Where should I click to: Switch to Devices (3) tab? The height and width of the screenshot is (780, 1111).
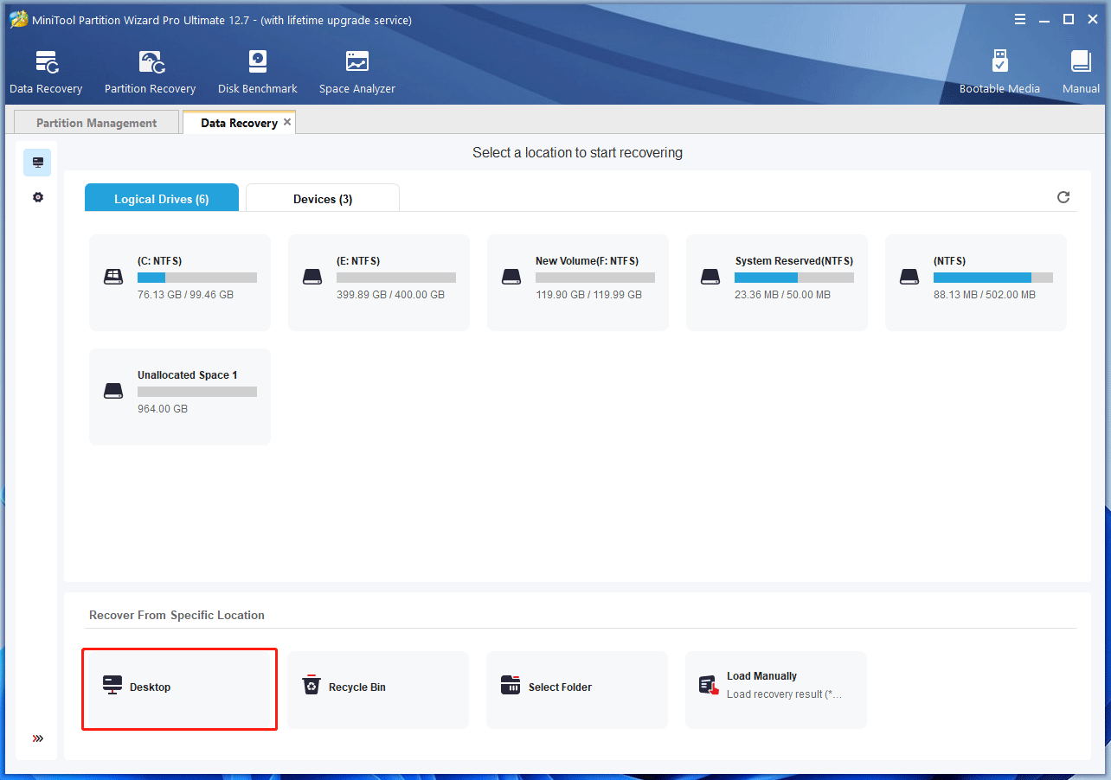pos(323,198)
